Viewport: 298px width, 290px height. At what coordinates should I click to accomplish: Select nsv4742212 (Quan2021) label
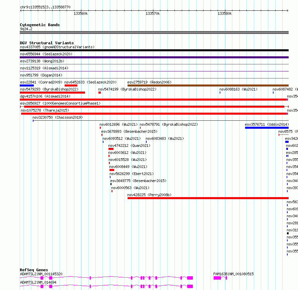pos(129,146)
